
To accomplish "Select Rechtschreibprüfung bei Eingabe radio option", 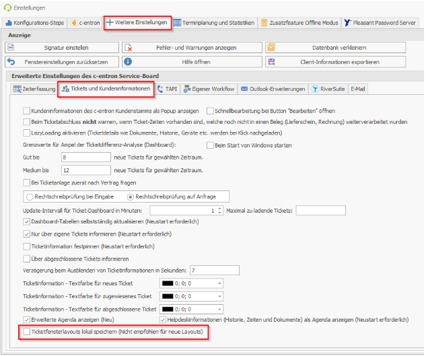I will click(x=29, y=197).
